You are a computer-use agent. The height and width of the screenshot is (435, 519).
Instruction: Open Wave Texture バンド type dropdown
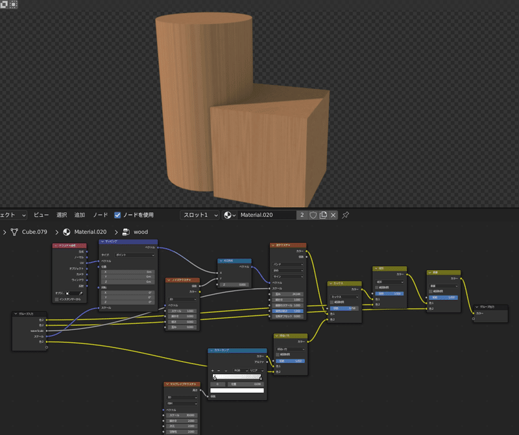287,264
